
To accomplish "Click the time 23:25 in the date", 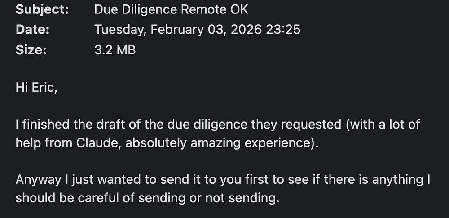I will tap(284, 30).
